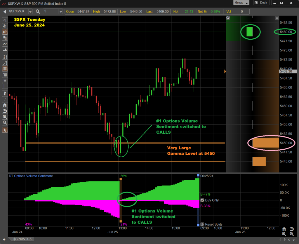Click the symbol search magnifier icon
This screenshot has width=299, height=244.
point(38,12)
